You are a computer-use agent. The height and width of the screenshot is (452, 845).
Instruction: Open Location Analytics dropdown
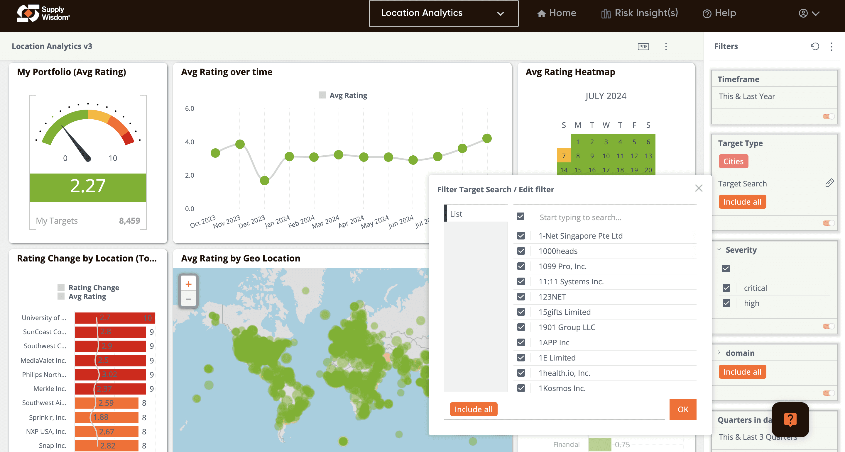(444, 13)
